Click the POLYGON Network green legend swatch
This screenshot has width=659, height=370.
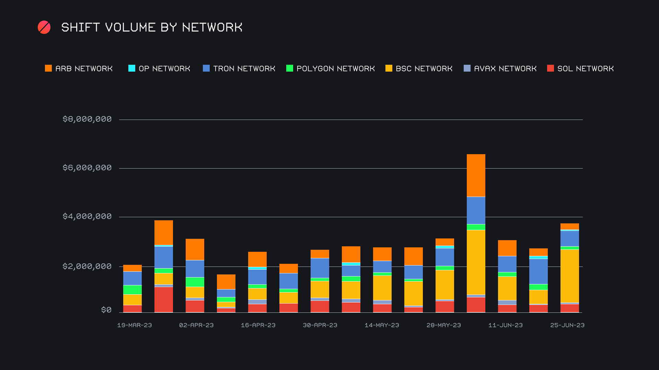pos(290,69)
